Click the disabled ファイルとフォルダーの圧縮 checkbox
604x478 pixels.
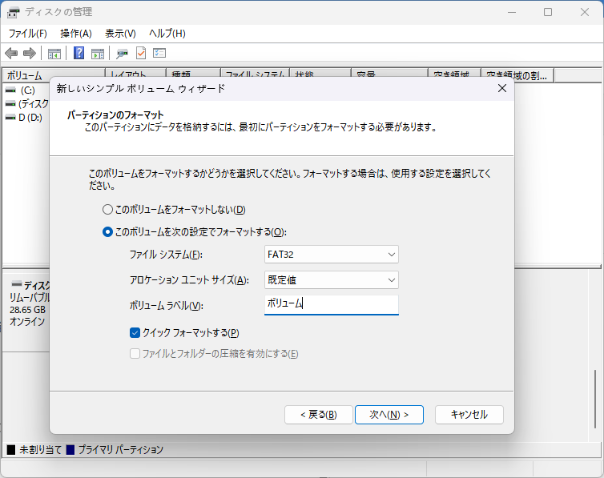[x=135, y=354]
